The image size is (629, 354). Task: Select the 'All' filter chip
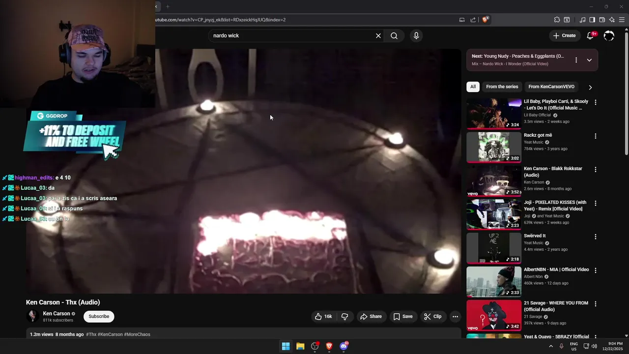(x=473, y=87)
